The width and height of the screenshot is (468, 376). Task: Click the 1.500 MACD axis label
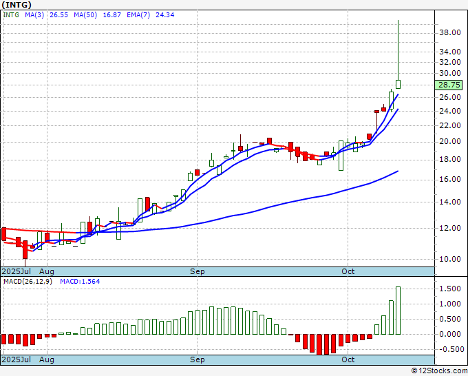pos(450,289)
